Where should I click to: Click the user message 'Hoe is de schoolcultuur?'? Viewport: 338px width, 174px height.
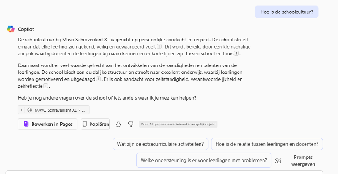point(287,12)
